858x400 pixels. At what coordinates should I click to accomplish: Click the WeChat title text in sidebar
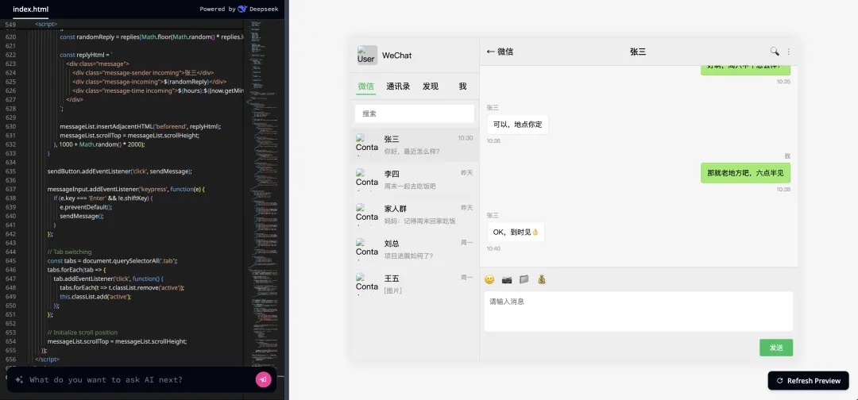click(x=396, y=56)
